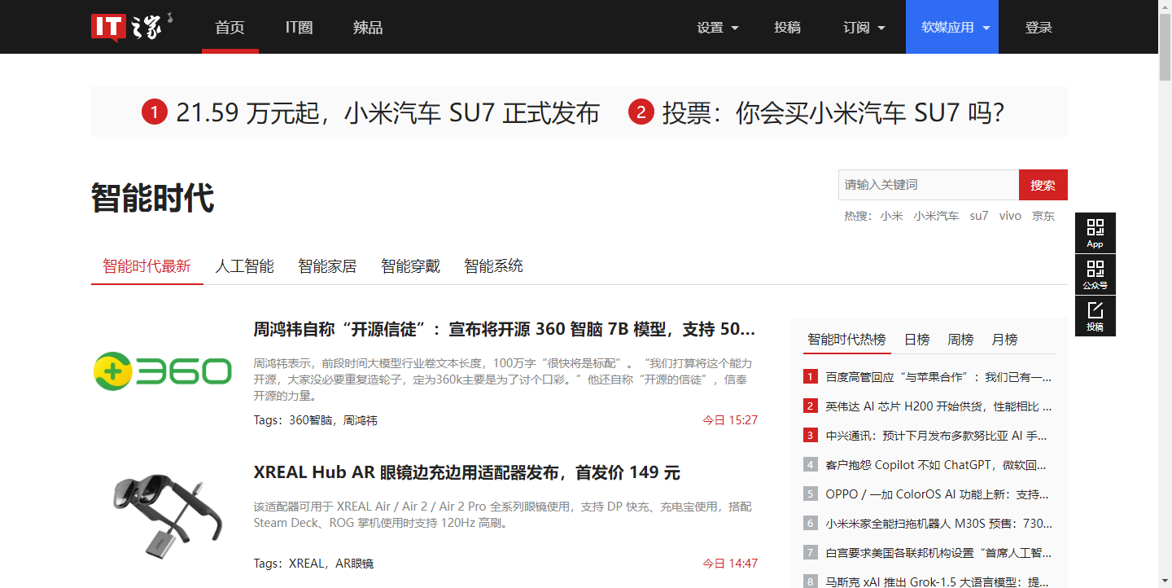Screen dimensions: 1172x588
Task: Open ranked item 白宫要求美国各联邦机构
Action: 939,553
